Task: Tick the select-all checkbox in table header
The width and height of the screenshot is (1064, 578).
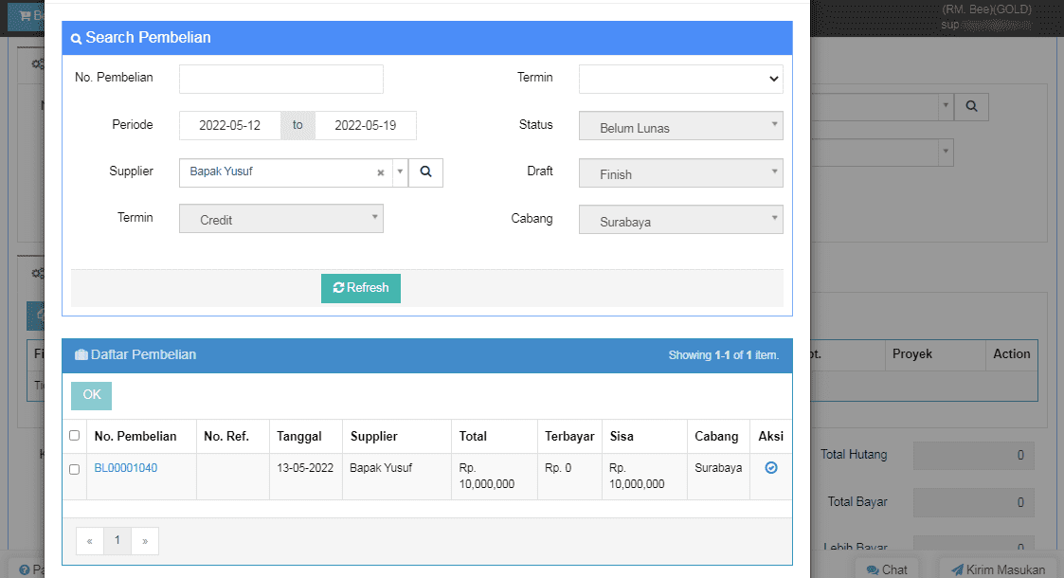Action: tap(75, 436)
